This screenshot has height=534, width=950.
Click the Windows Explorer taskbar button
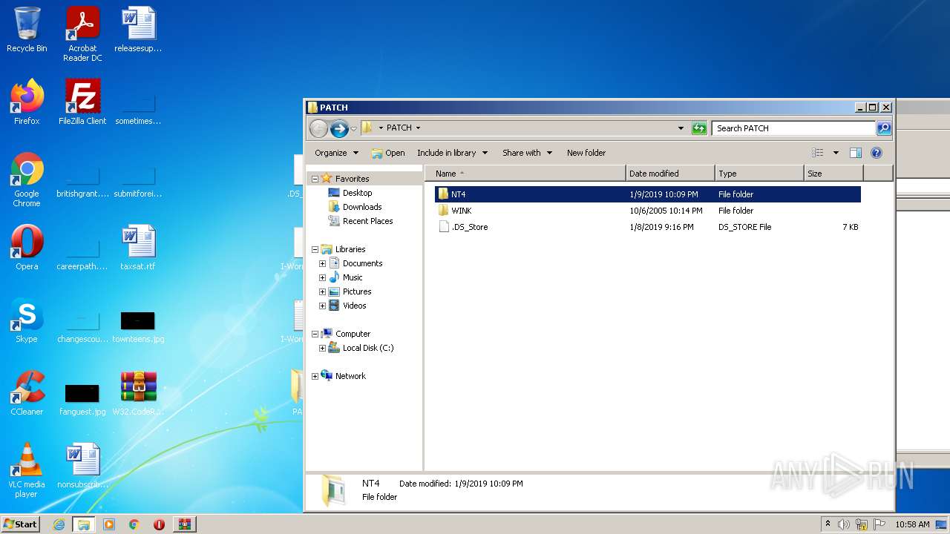click(x=84, y=524)
